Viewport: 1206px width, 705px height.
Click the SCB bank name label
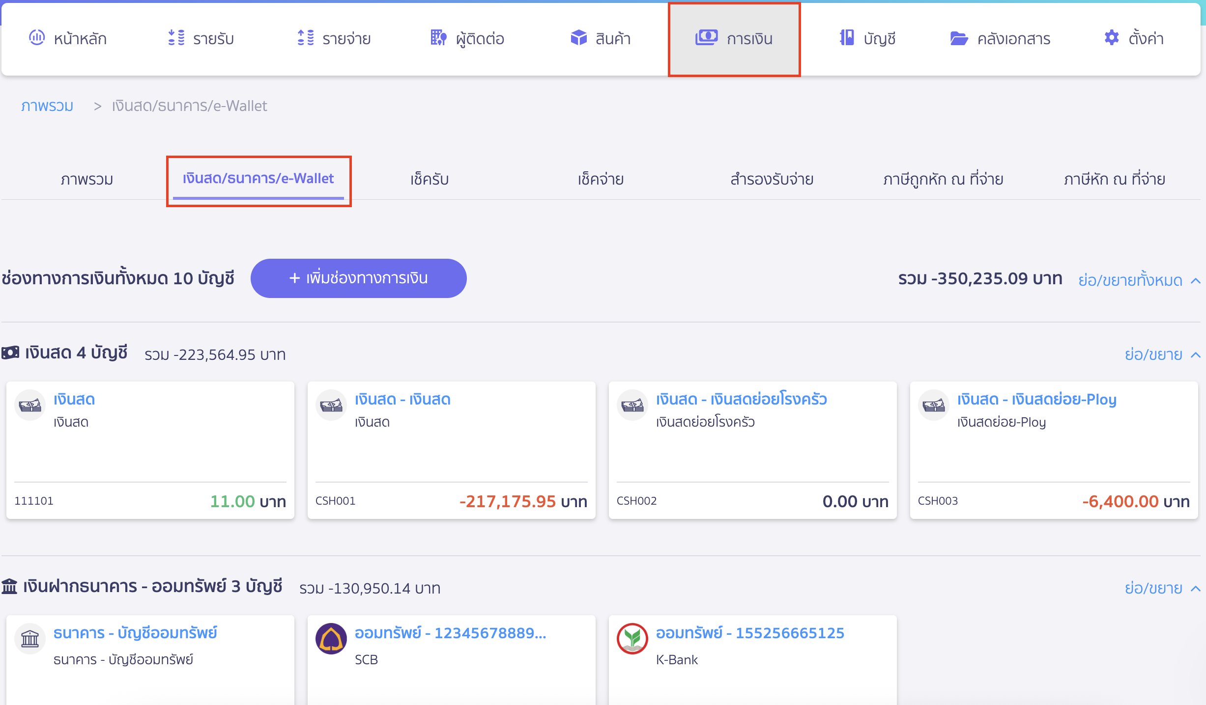pyautogui.click(x=366, y=659)
